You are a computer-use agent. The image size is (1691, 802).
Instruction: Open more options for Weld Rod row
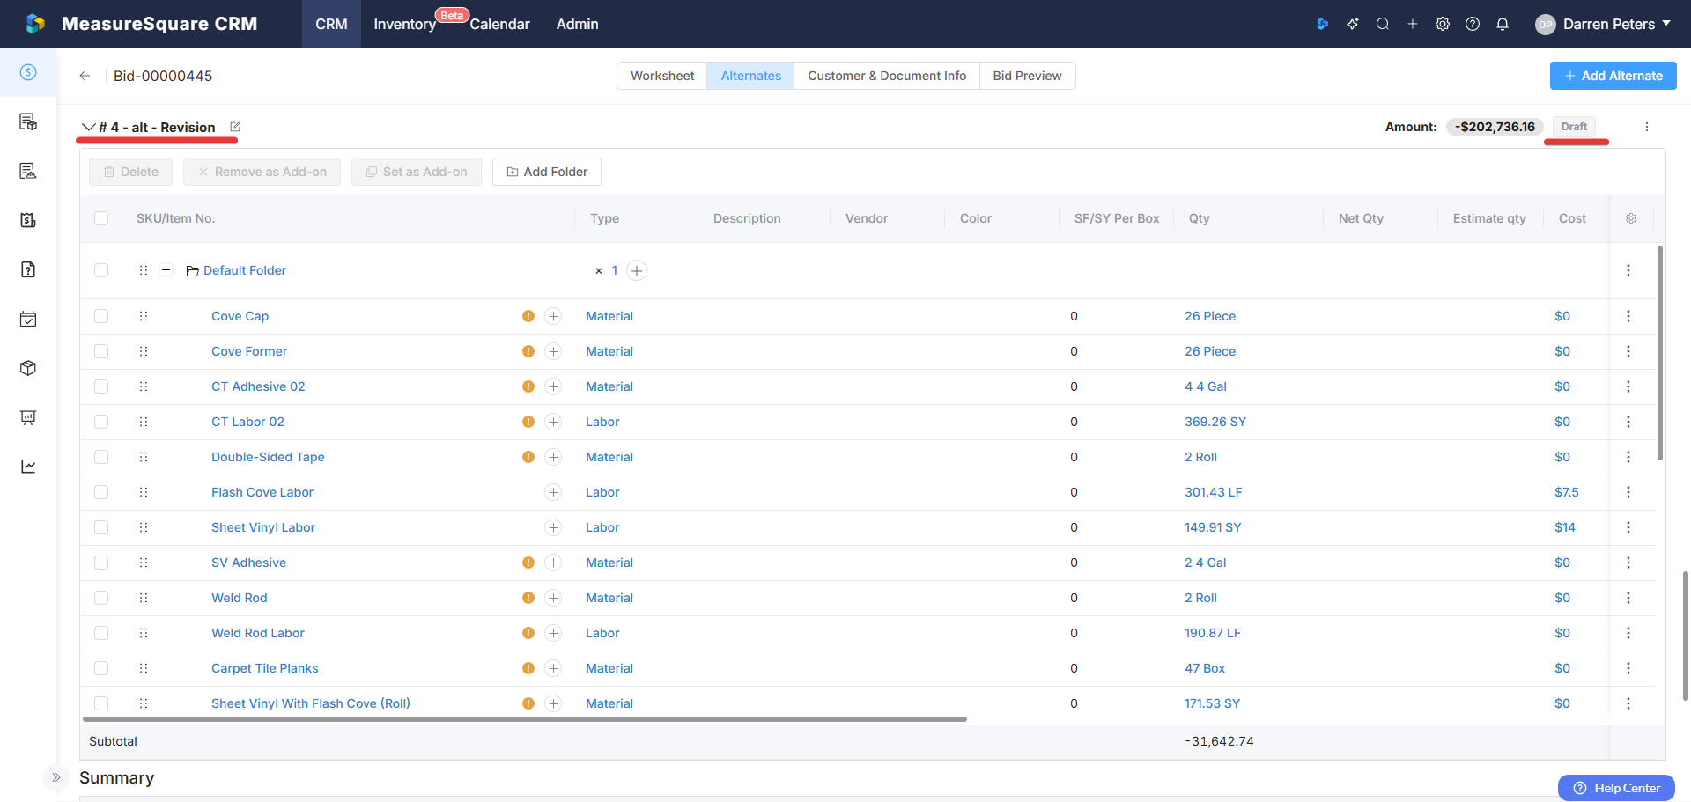tap(1628, 598)
